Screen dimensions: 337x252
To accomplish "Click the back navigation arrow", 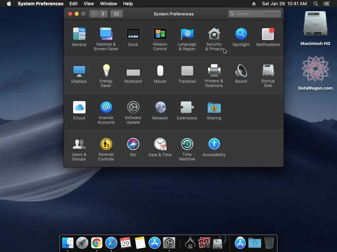I will [x=94, y=14].
